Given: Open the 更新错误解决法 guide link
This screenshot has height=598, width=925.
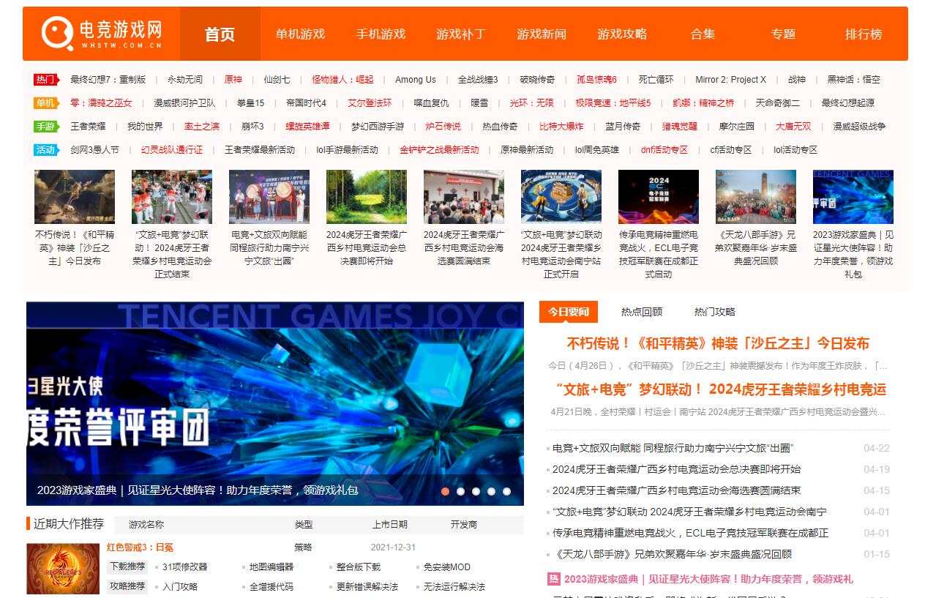Looking at the screenshot, I should (x=367, y=586).
